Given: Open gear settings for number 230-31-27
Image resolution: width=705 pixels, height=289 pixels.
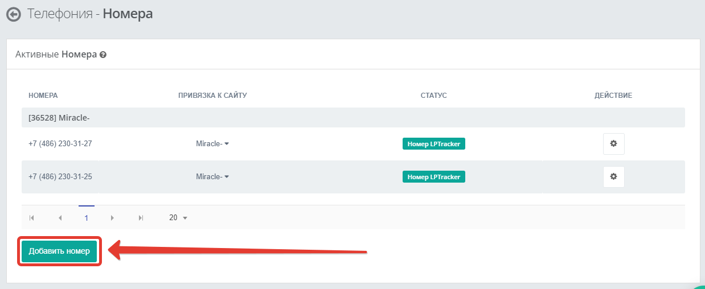Looking at the screenshot, I should pyautogui.click(x=613, y=144).
